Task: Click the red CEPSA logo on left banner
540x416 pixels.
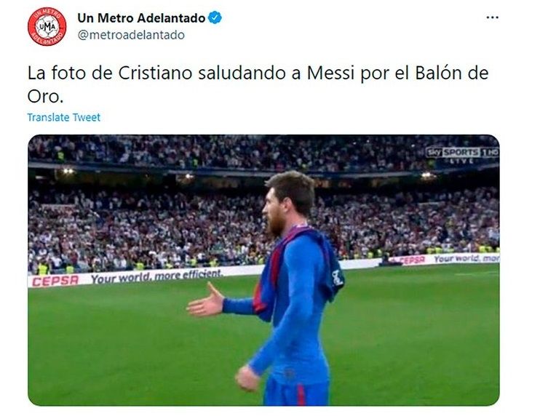Action: [55, 281]
